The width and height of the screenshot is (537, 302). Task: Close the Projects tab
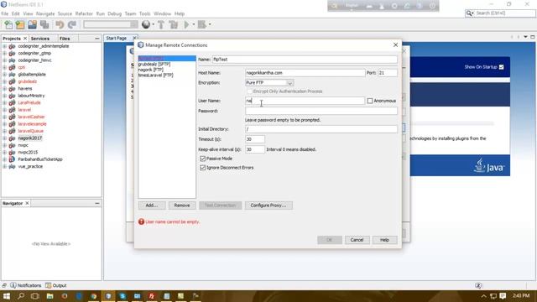point(25,39)
